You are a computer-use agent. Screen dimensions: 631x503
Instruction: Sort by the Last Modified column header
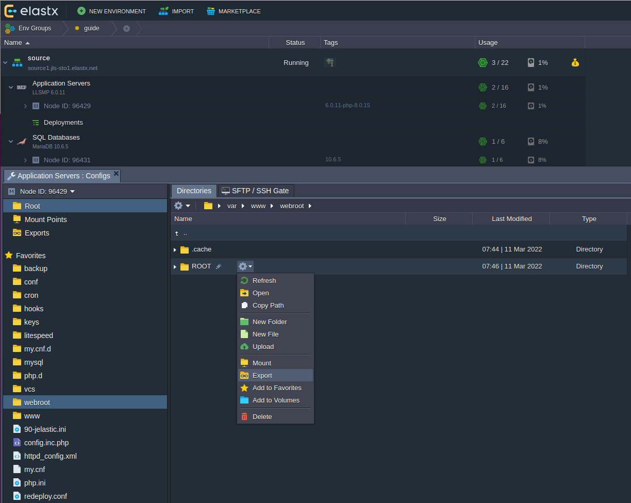[511, 219]
